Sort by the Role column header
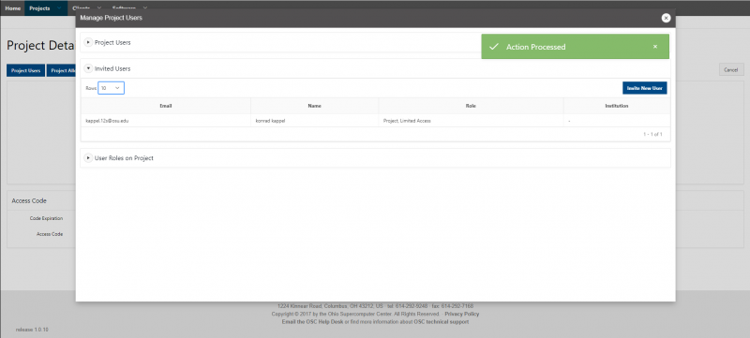The width and height of the screenshot is (750, 338). [472, 106]
